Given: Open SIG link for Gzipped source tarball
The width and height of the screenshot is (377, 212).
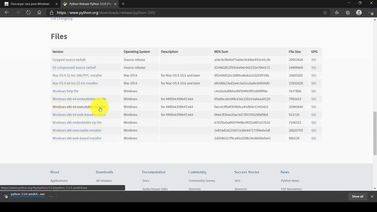Looking at the screenshot, I should pyautogui.click(x=314, y=59).
